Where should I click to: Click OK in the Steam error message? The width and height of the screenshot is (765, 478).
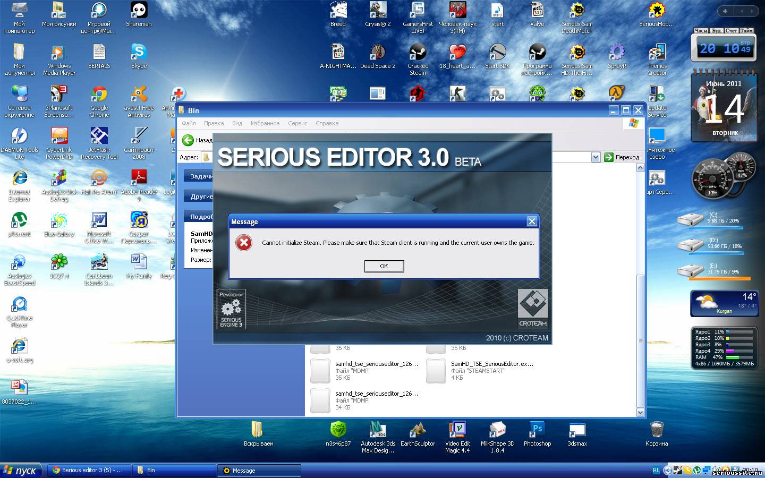coord(384,266)
